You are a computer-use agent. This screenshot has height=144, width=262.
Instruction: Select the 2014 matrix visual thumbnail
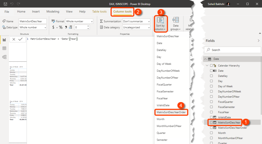coord(18,110)
